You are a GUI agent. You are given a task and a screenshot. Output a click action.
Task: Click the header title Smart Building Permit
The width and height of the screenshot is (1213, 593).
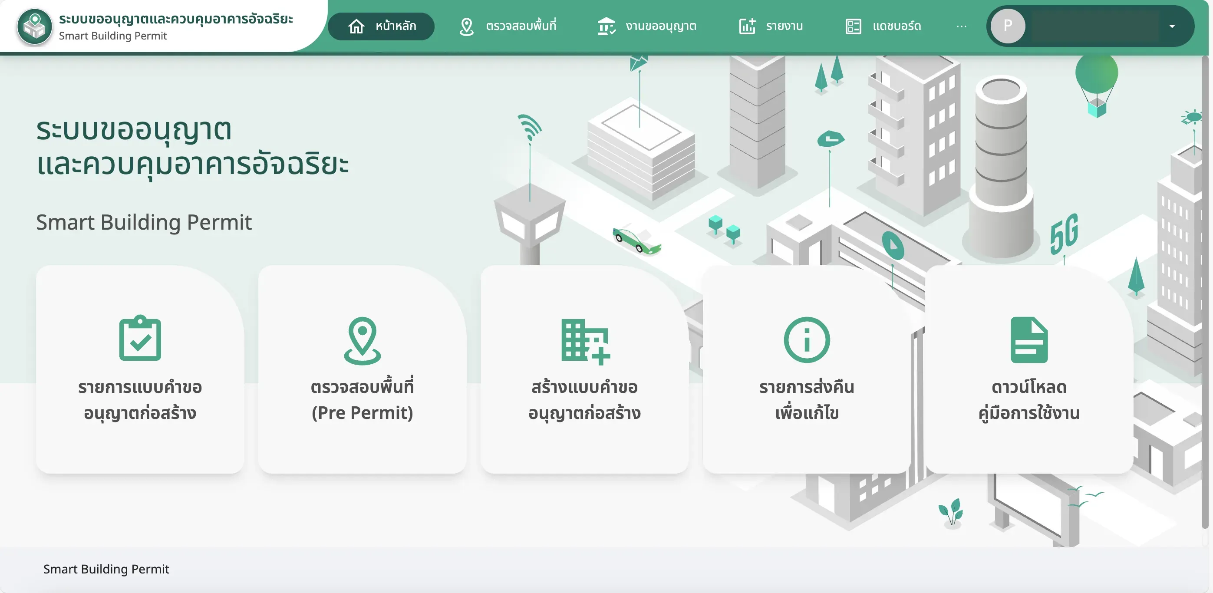click(112, 36)
